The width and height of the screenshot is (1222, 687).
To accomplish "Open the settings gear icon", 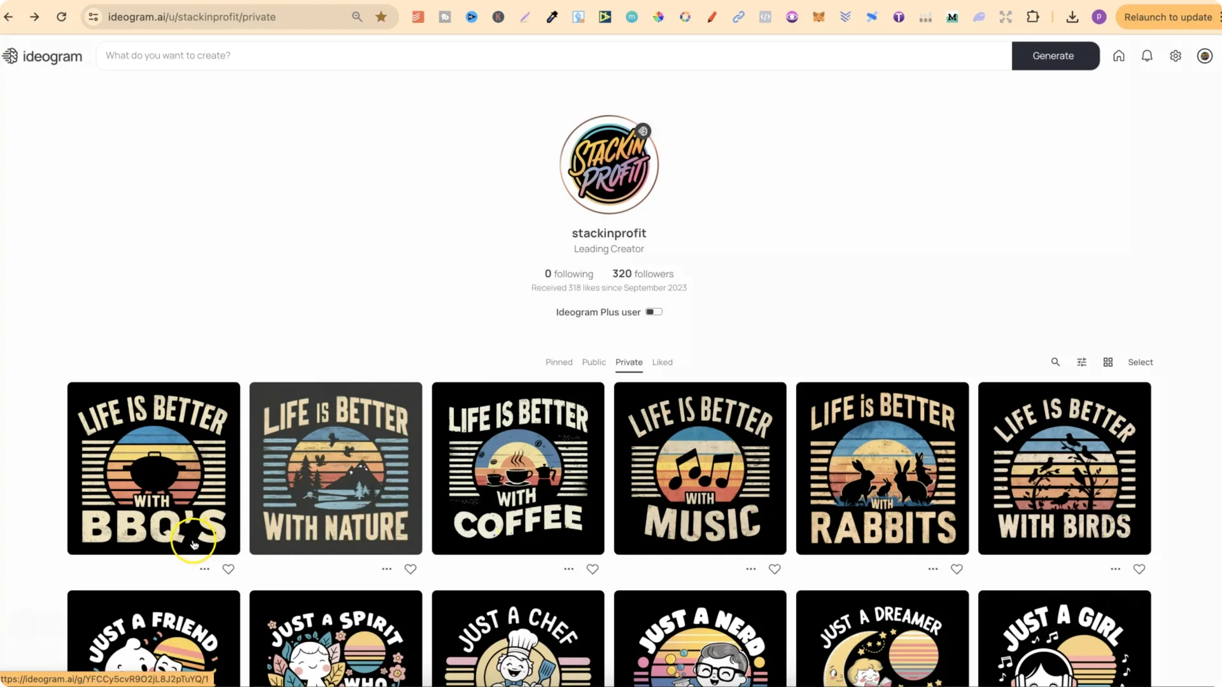I will point(1176,56).
